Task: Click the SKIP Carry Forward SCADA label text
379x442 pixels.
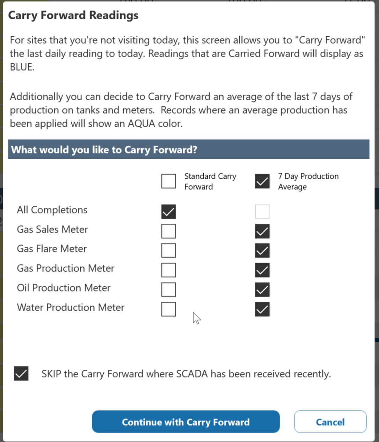Action: point(186,374)
